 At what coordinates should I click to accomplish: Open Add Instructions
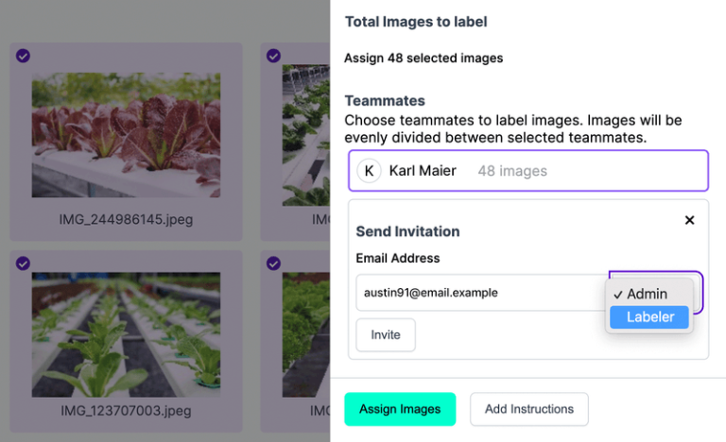coord(529,409)
